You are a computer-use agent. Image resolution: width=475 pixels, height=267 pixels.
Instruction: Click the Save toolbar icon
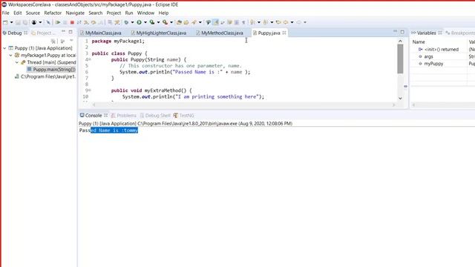(x=18, y=22)
